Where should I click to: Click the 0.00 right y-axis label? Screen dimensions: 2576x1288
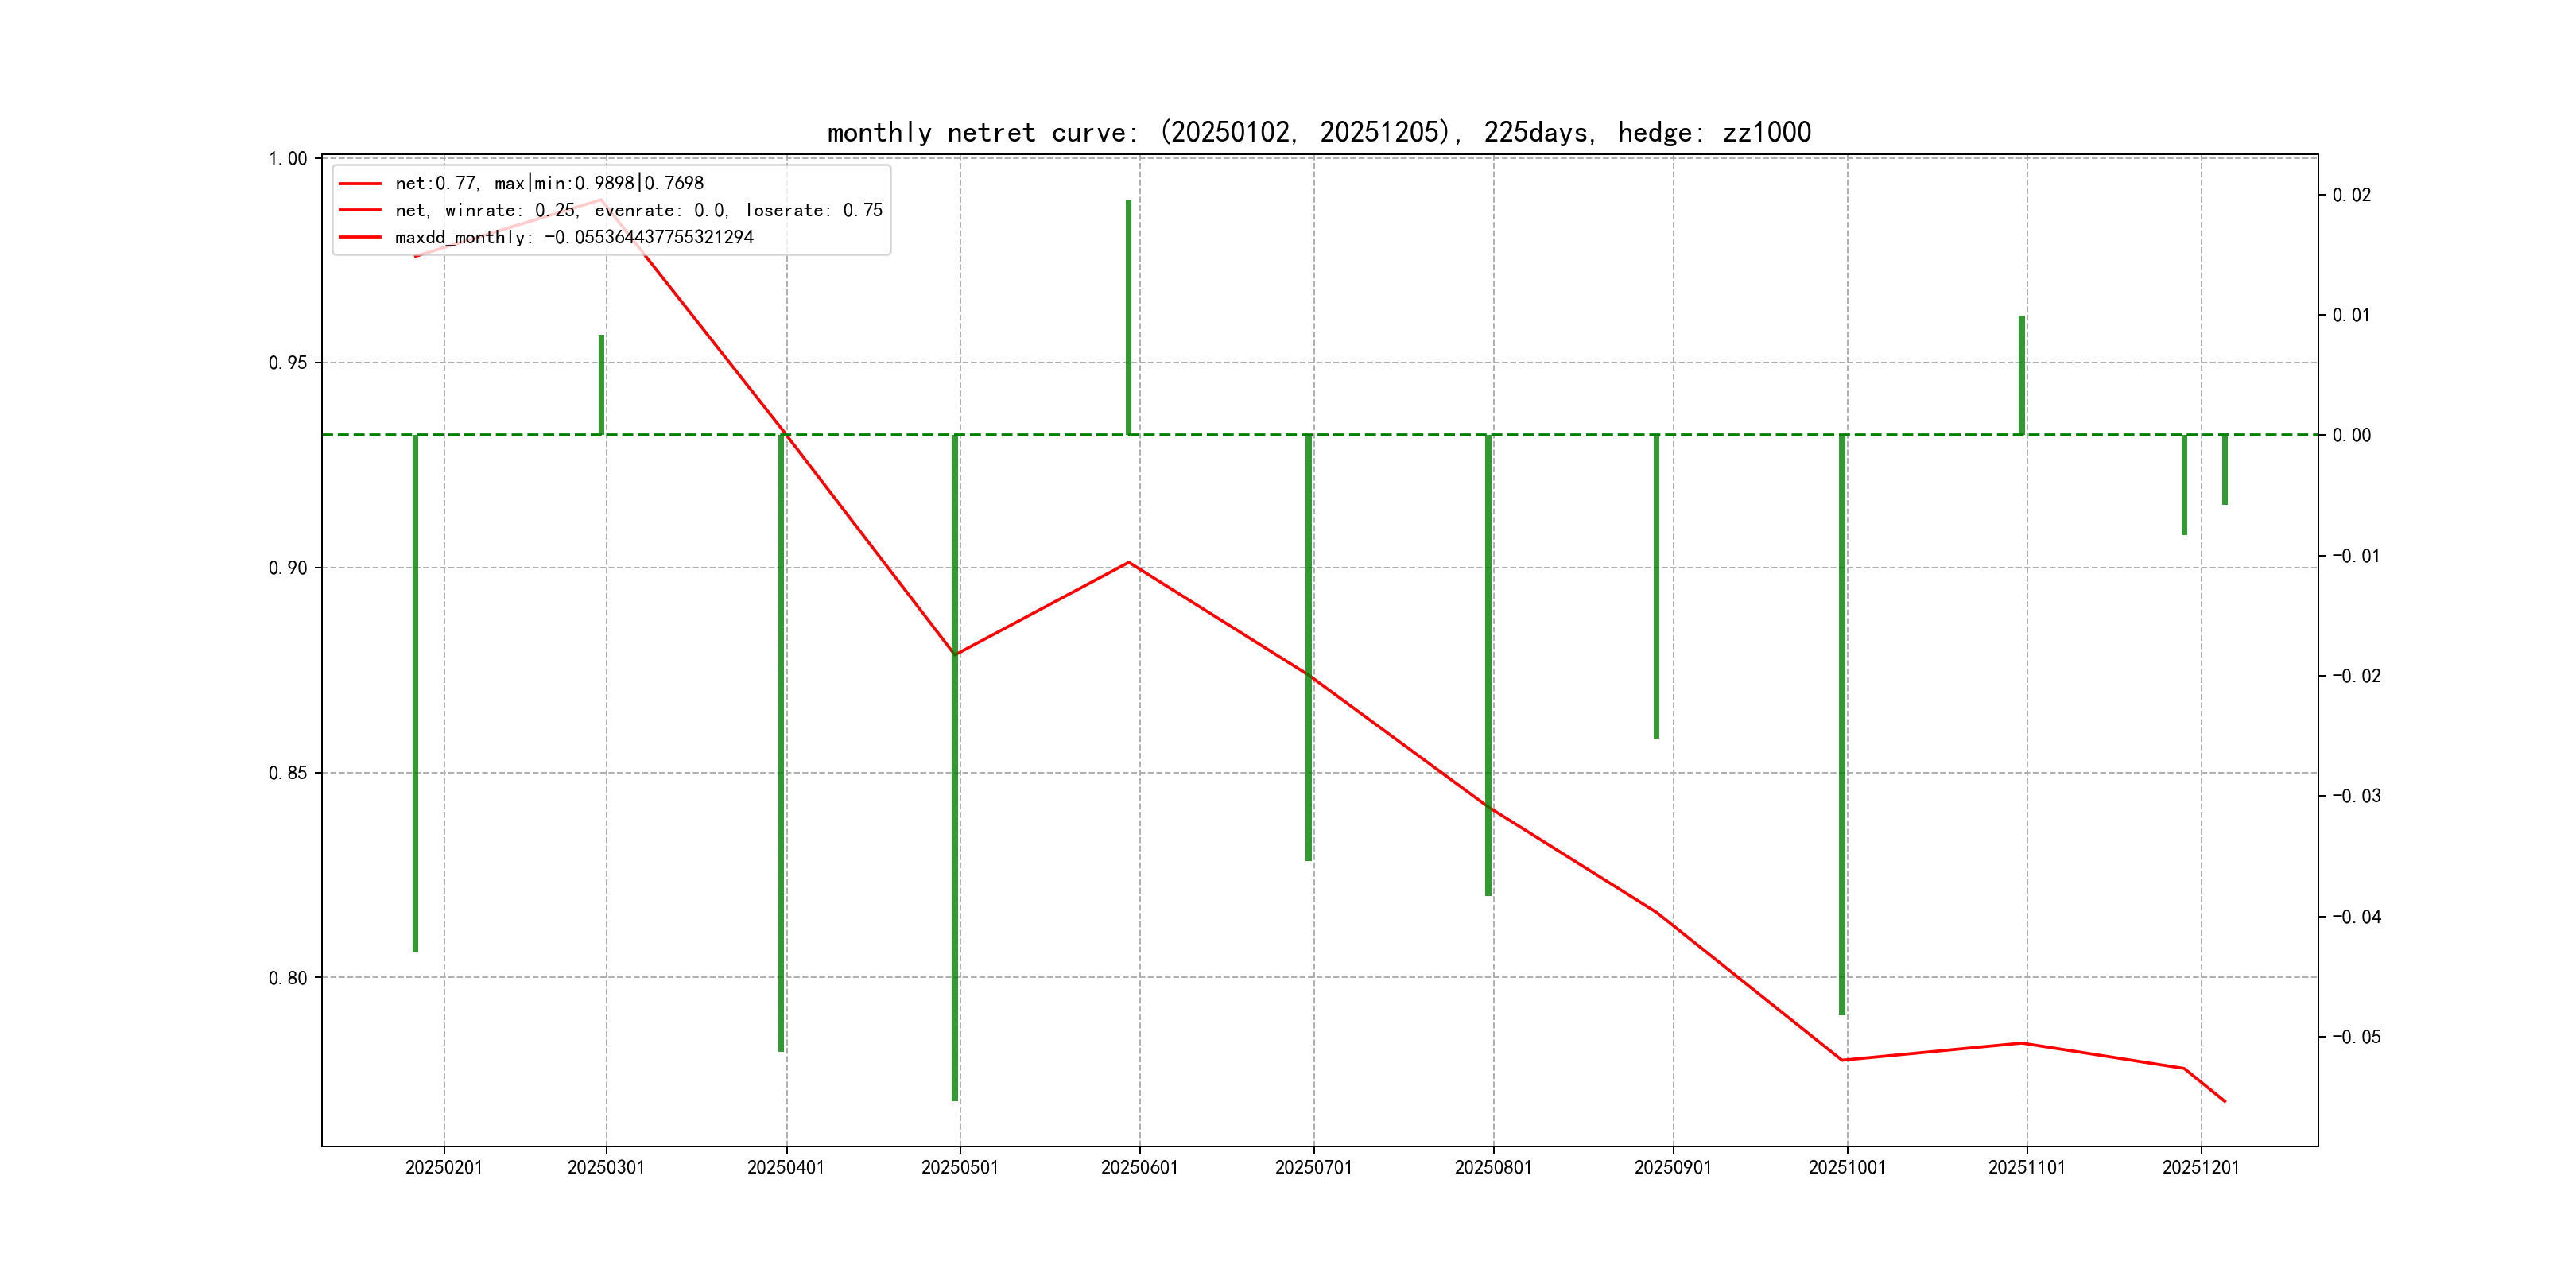pos(2351,435)
